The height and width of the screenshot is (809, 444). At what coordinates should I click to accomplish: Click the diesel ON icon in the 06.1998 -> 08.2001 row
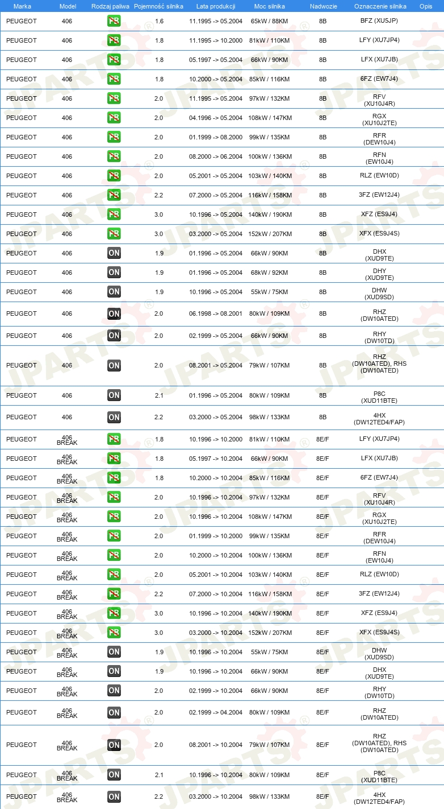[x=114, y=313]
